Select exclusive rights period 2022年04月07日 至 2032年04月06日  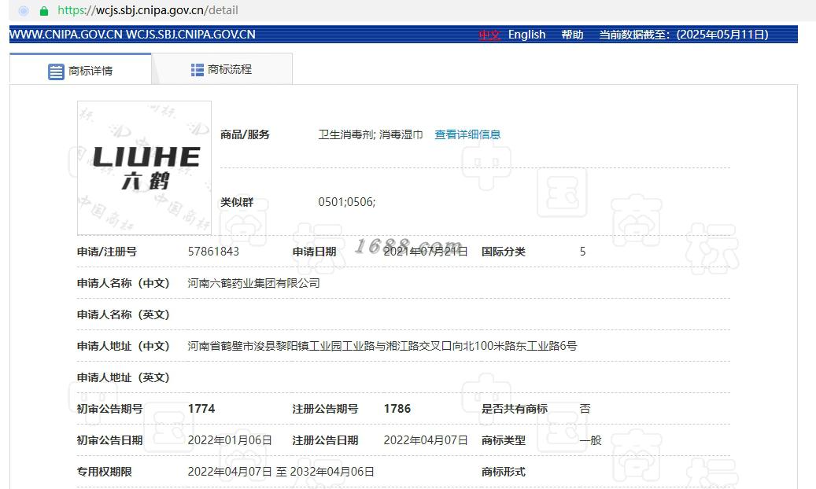coord(280,472)
